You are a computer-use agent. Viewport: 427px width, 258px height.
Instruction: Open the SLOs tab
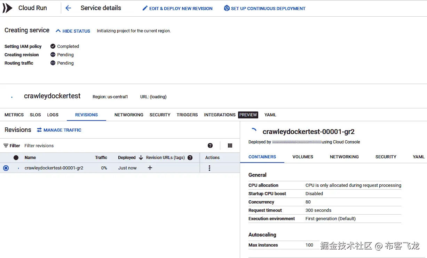(35, 115)
